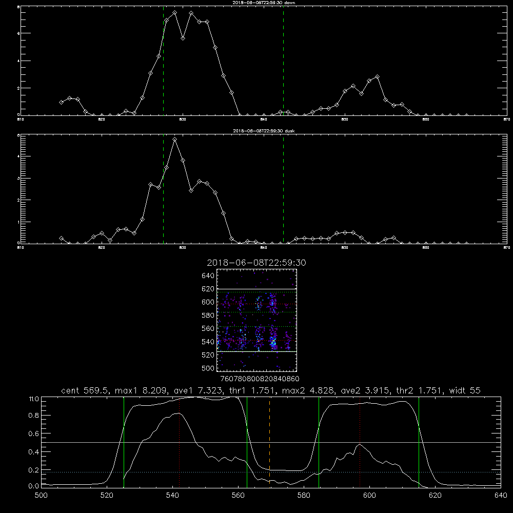Click the 0.2 y-axis label of bottom plot
Viewport: 513px width, 513px height.
34,469
